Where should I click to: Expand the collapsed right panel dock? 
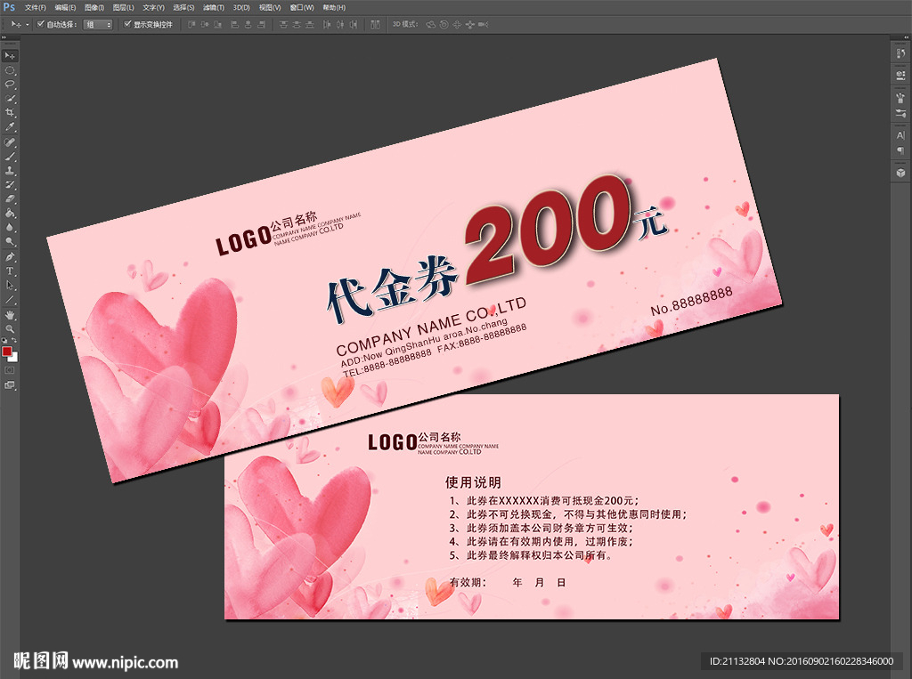point(906,37)
